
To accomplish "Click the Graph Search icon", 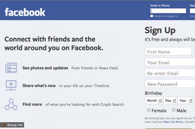I will point(11,104).
